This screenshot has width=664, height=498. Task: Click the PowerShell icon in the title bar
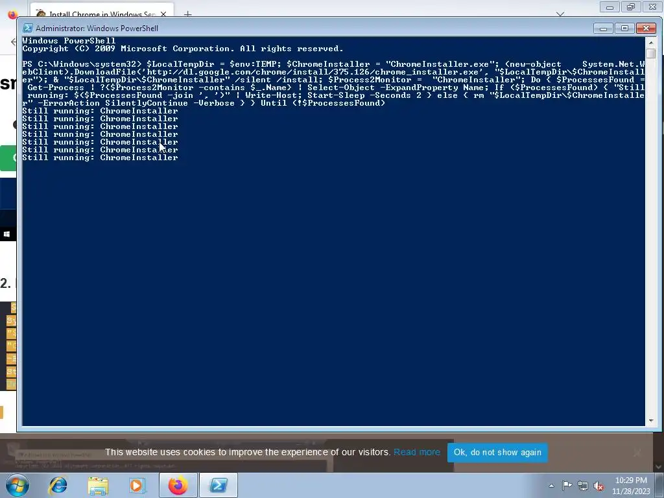pyautogui.click(x=27, y=29)
